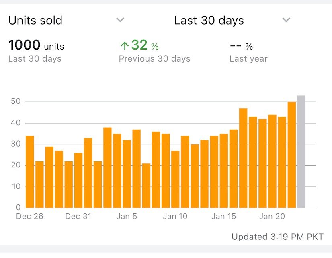This screenshot has height=258, width=332.
Task: Expand the Last 30 days date range selector
Action: click(286, 19)
